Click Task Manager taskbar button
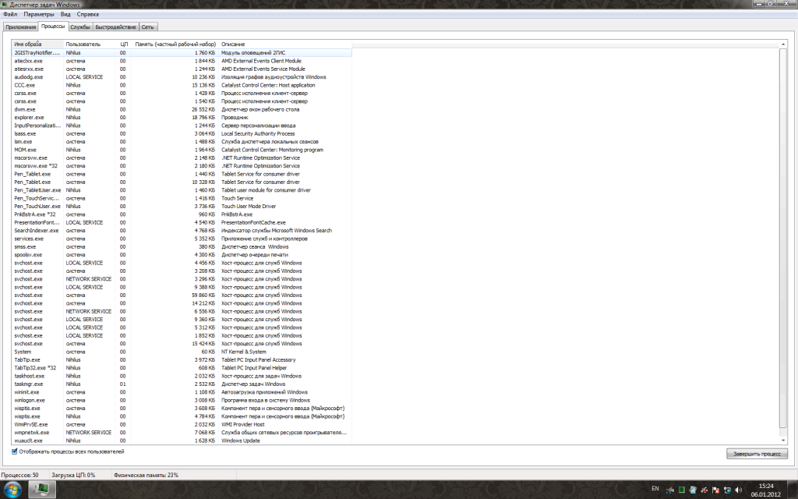This screenshot has height=499, width=798. pos(41,490)
